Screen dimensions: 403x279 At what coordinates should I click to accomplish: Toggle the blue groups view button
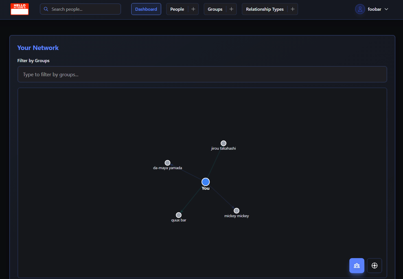(x=357, y=265)
